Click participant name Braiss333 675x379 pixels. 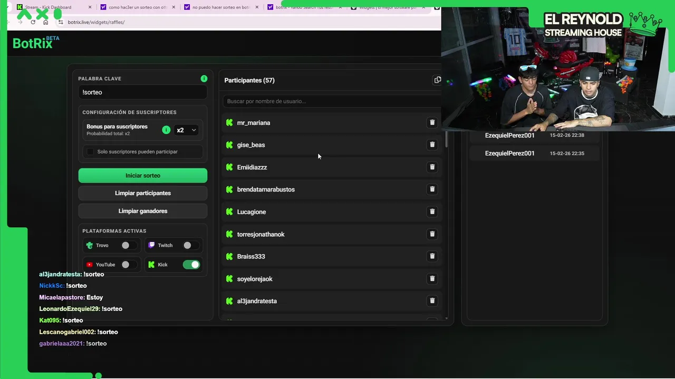[251, 256]
